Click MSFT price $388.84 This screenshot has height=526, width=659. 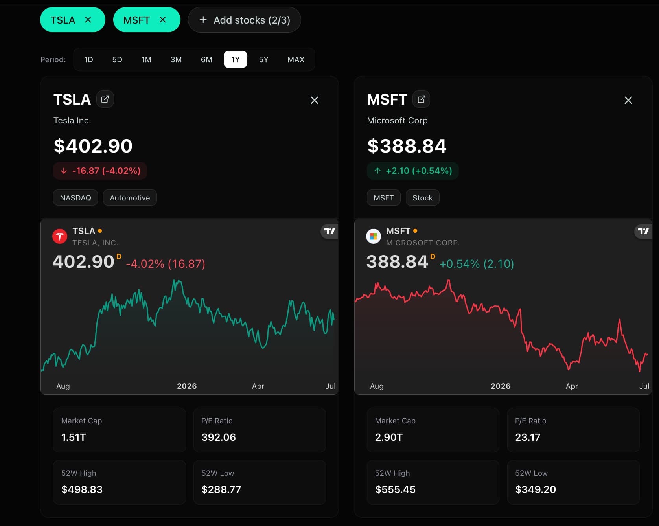407,146
